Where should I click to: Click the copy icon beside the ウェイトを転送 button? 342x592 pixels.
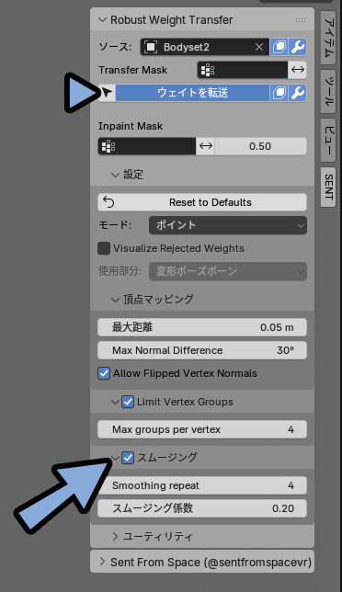(279, 93)
